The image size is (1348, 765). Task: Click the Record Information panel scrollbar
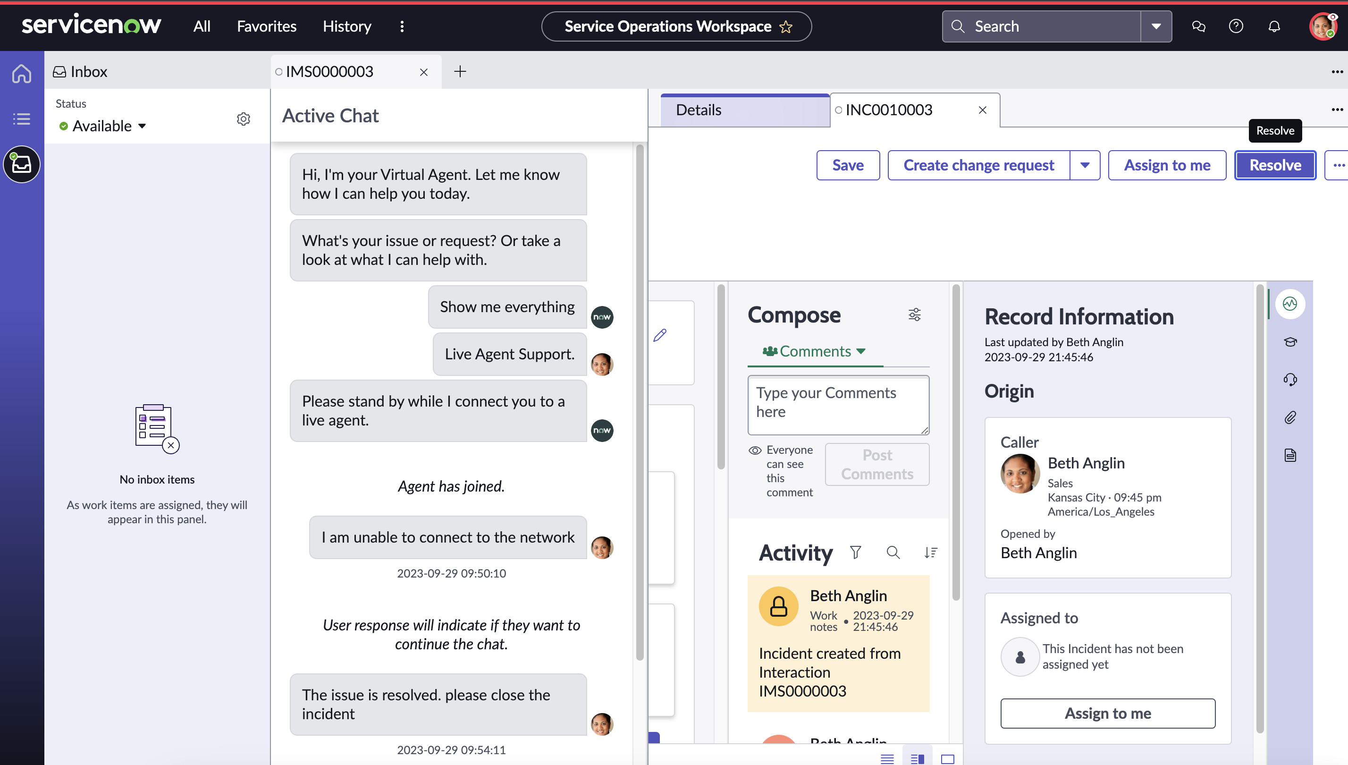click(x=1260, y=509)
